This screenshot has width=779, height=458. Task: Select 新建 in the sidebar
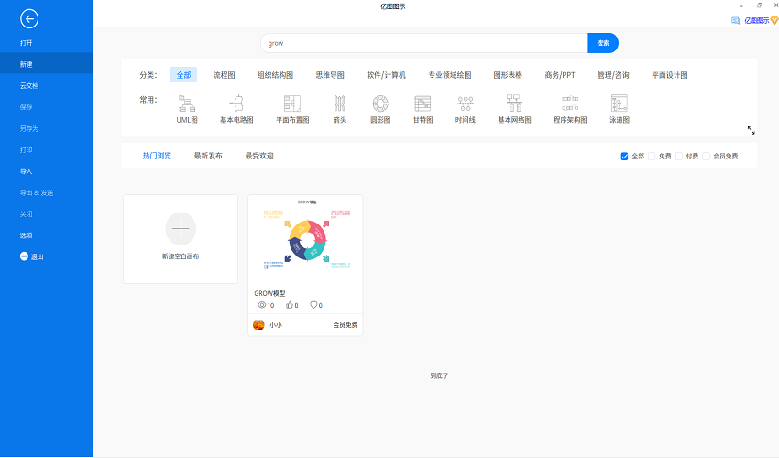(x=46, y=64)
